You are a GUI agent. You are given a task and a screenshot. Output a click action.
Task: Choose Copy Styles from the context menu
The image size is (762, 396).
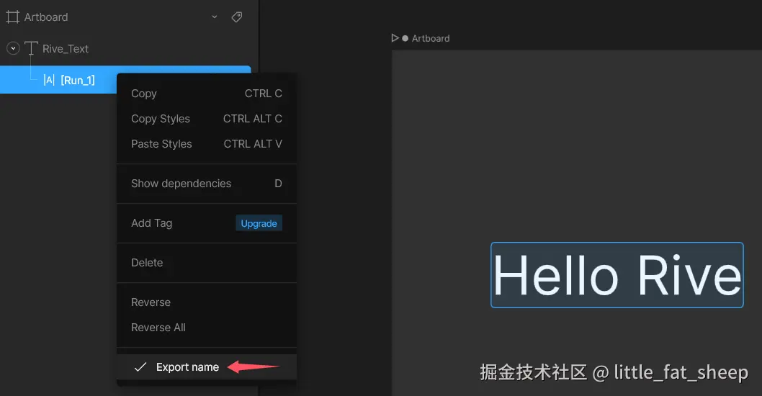[x=207, y=119]
